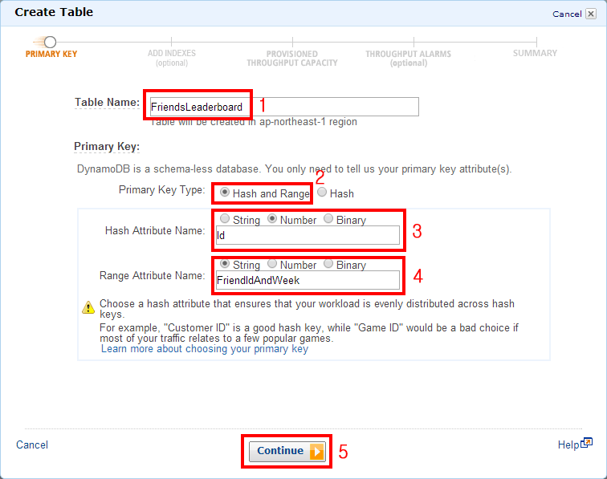Click the yellow warning triangle icon
Image resolution: width=607 pixels, height=479 pixels.
tap(88, 306)
